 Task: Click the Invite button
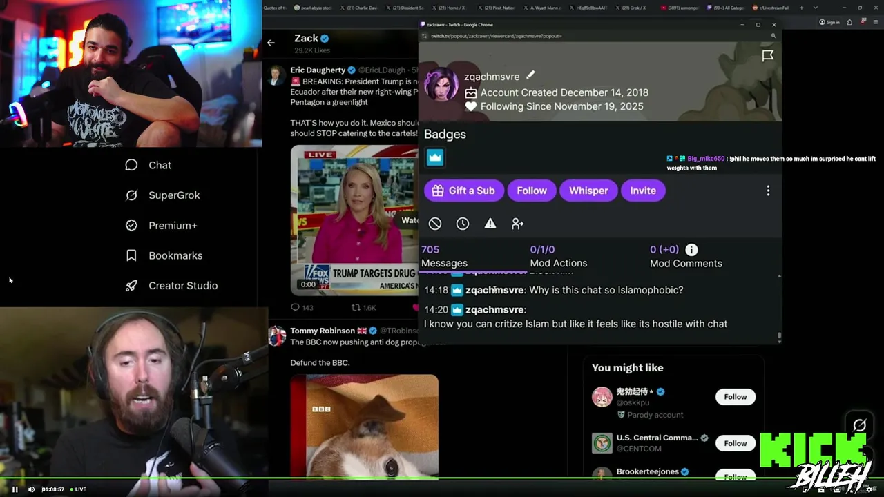pos(643,191)
